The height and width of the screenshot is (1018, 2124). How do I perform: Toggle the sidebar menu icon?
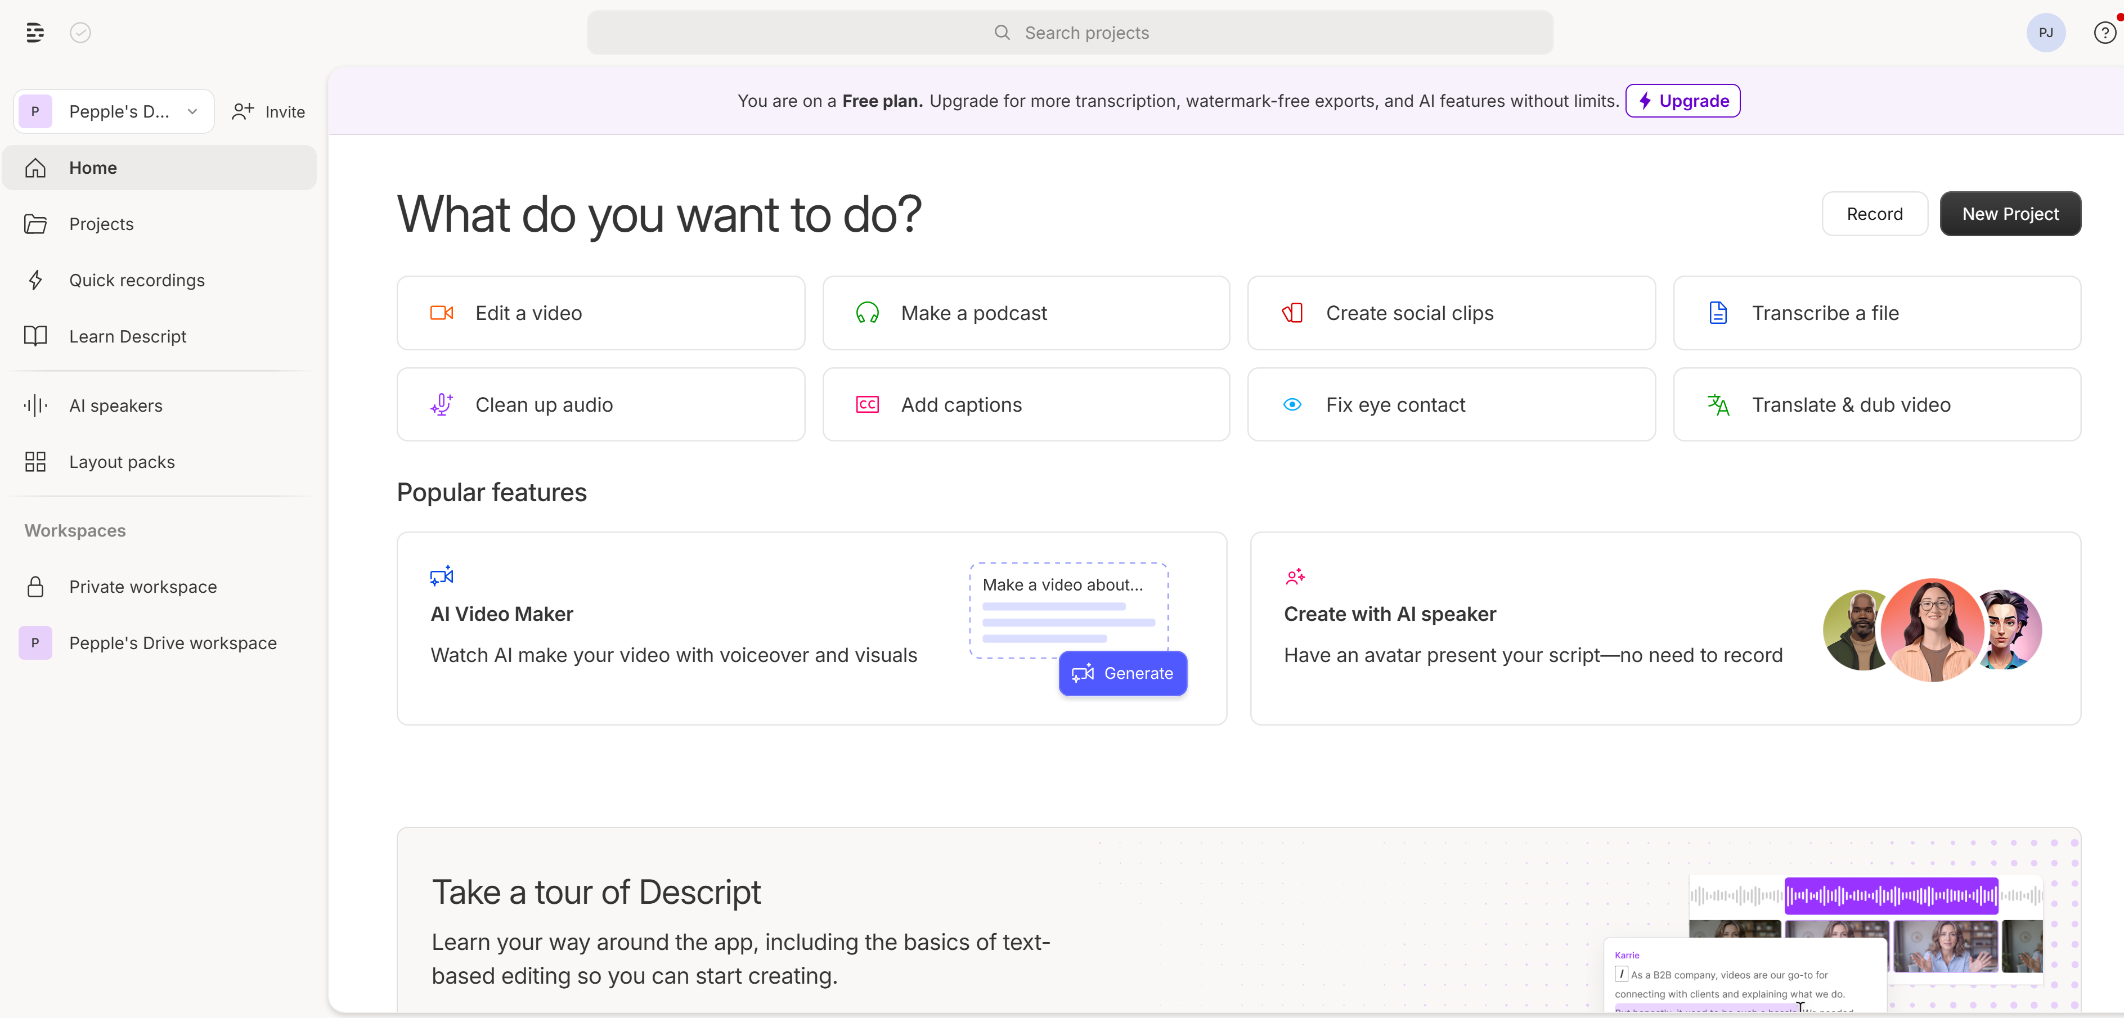pyautogui.click(x=35, y=33)
